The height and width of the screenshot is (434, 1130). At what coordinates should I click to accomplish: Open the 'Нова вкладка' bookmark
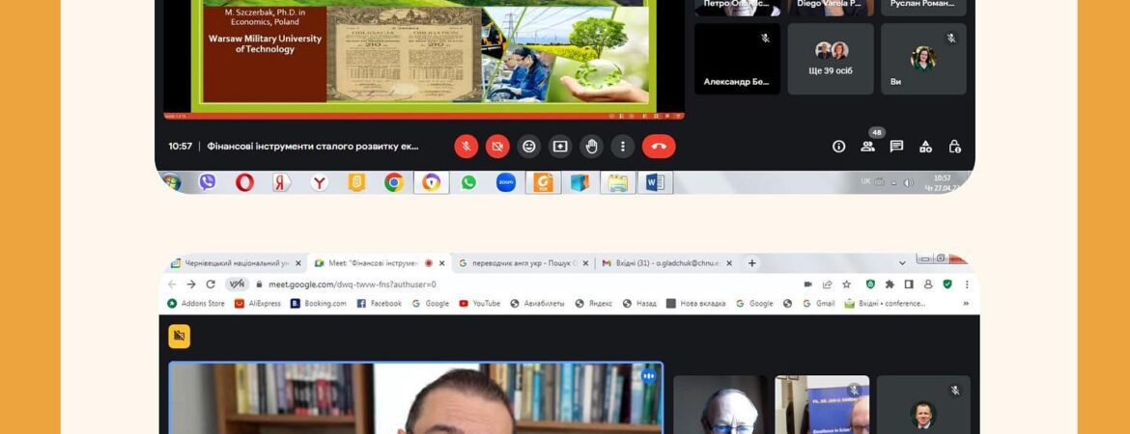695,304
